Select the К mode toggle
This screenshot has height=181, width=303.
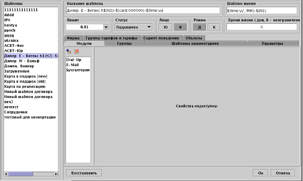click(214, 27)
